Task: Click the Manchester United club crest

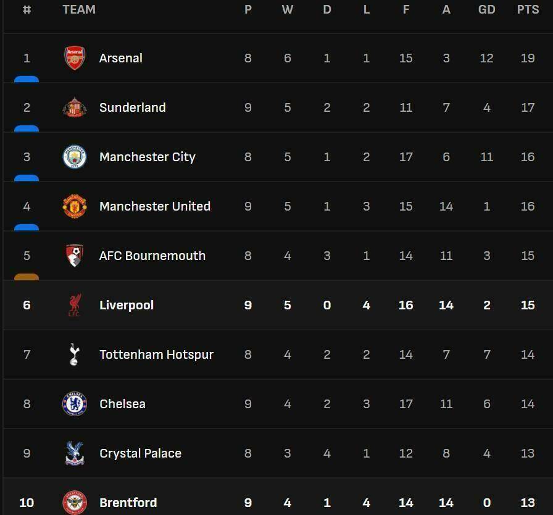Action: coord(75,206)
